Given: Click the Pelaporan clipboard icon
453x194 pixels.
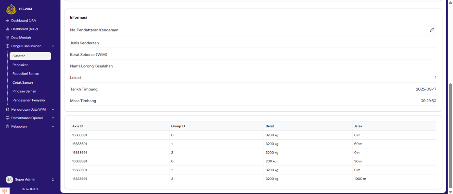Looking at the screenshot, I should point(8,126).
